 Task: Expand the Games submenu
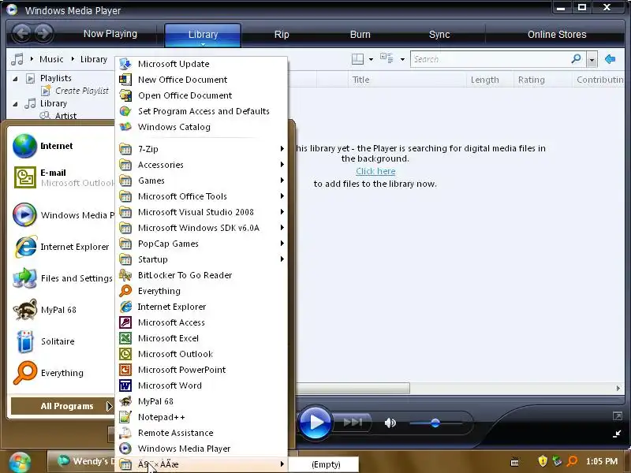[201, 181]
